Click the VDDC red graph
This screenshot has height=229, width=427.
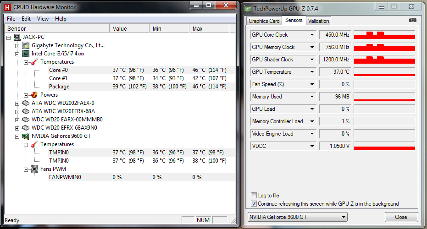tap(384, 146)
